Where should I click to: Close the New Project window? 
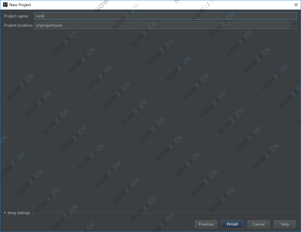click(296, 5)
